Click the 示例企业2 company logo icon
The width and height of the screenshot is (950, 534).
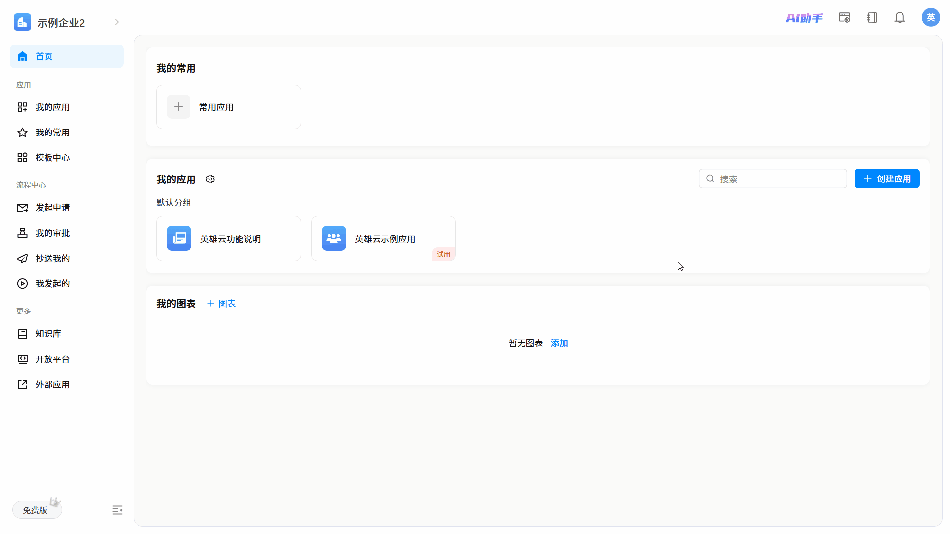click(22, 22)
